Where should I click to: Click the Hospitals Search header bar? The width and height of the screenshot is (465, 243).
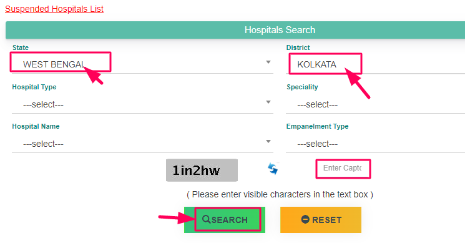click(235, 30)
